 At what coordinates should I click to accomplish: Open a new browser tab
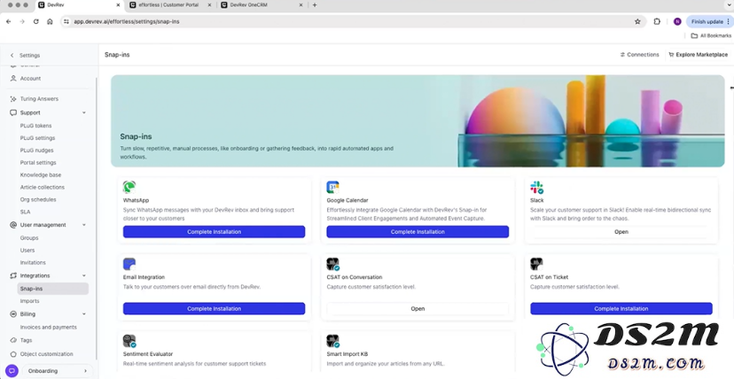click(x=315, y=5)
